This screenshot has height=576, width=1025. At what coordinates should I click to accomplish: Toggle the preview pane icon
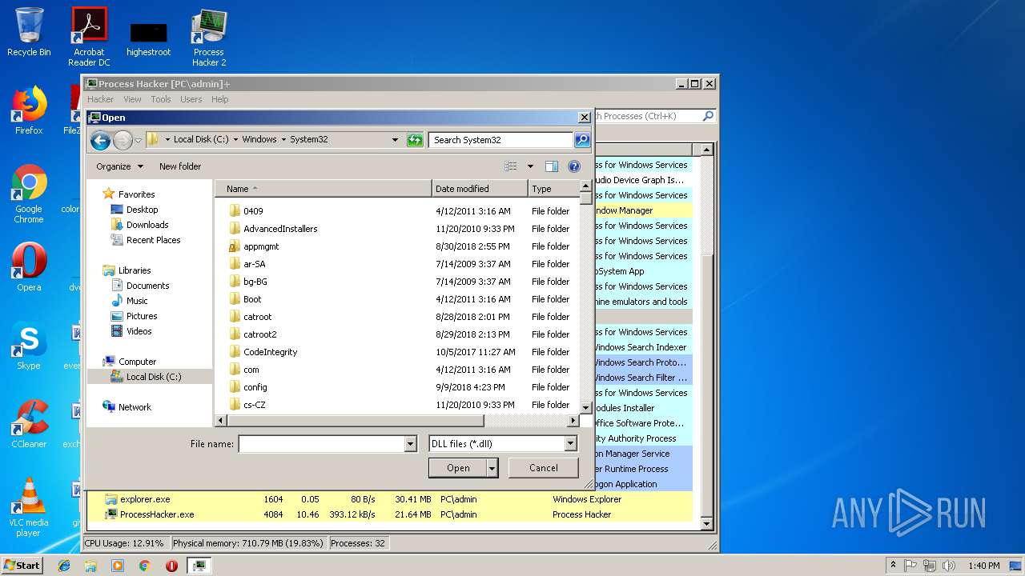552,166
